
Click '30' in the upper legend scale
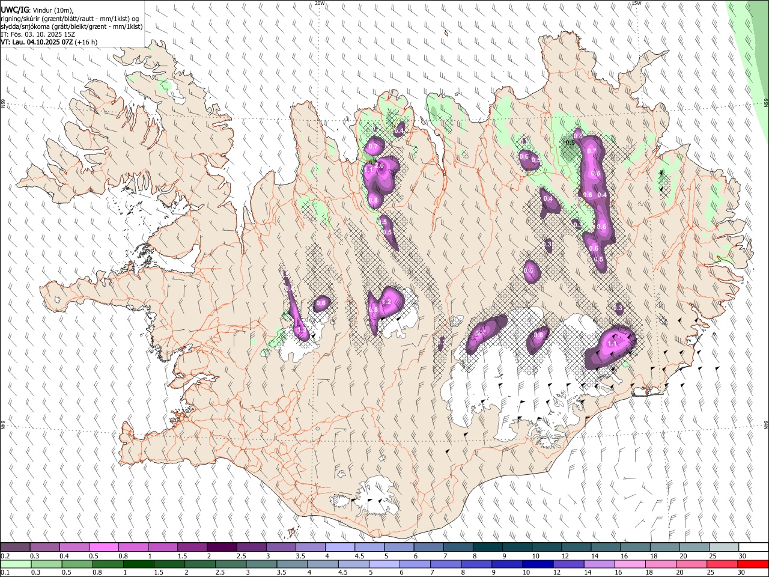(743, 556)
